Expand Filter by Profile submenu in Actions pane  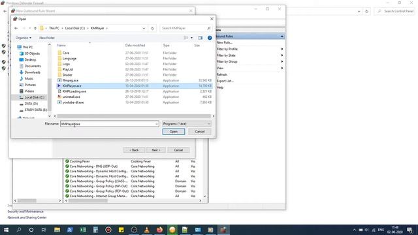pos(282,49)
